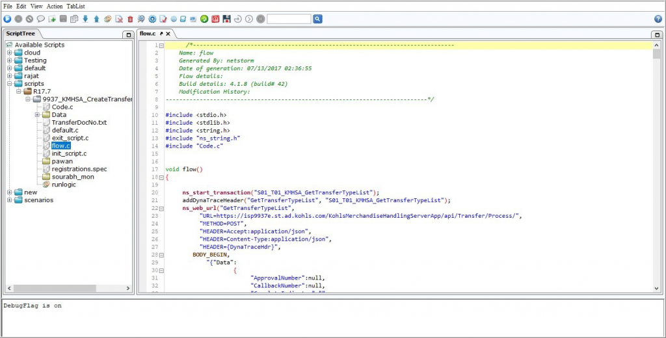
Task: Collapse code fold marker at line 18
Action: click(x=161, y=177)
